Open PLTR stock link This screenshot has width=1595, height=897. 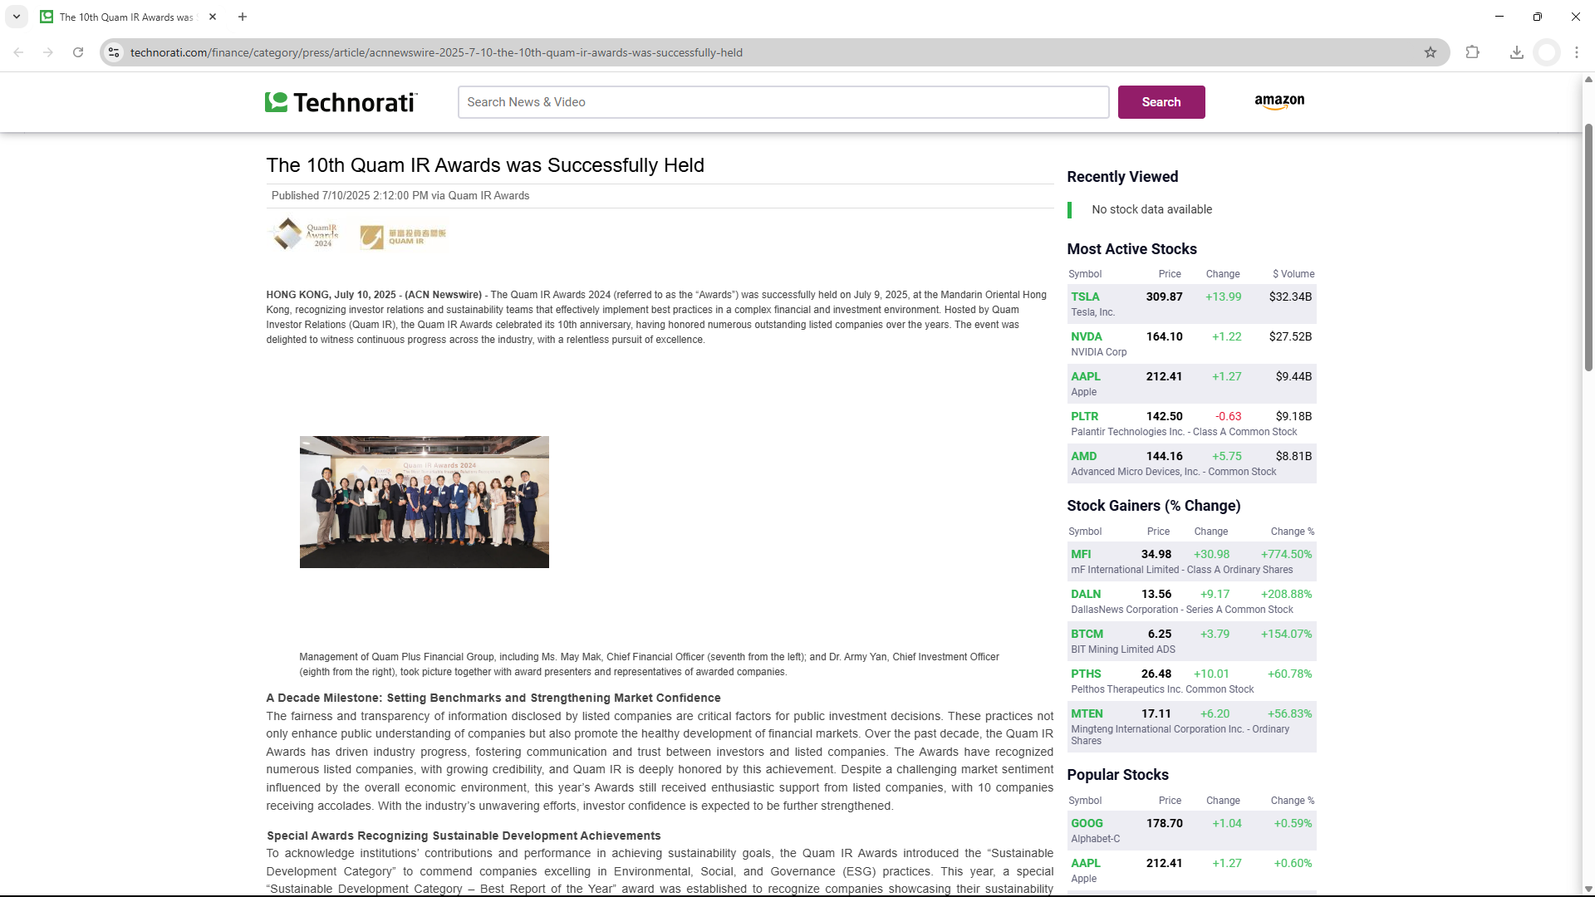[x=1085, y=416]
